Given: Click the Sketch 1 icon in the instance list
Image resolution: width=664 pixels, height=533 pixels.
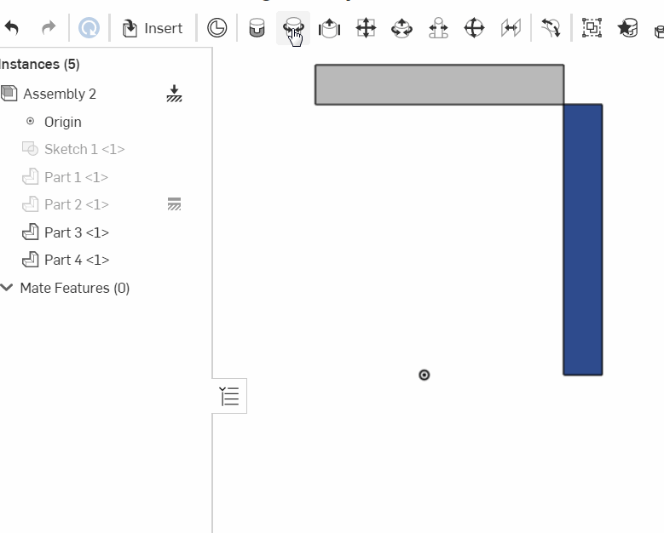Looking at the screenshot, I should pyautogui.click(x=30, y=149).
